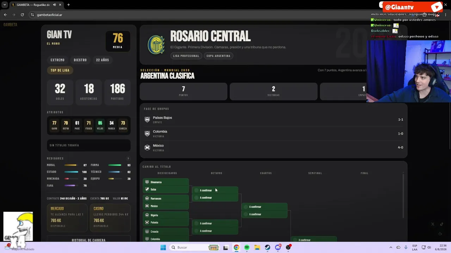Click the Nigeria badge in the bracket

(147, 215)
